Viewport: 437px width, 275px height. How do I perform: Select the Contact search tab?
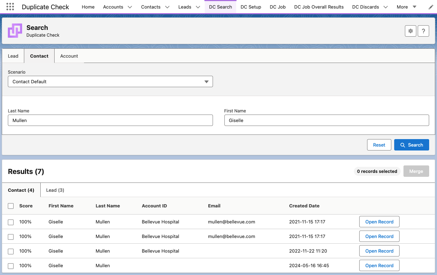pos(39,56)
